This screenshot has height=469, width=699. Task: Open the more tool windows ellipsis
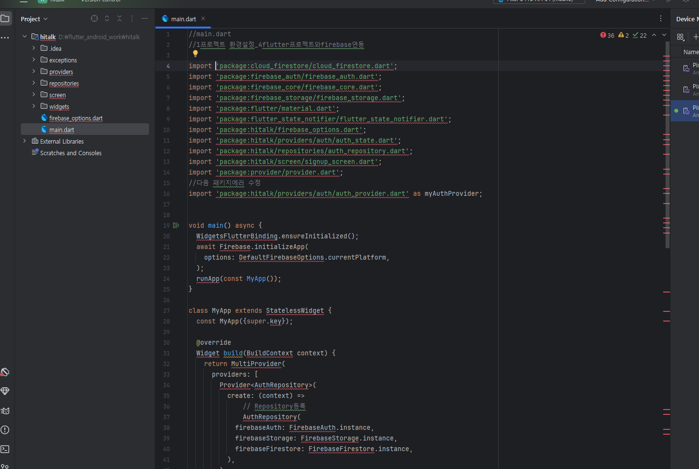[x=5, y=38]
